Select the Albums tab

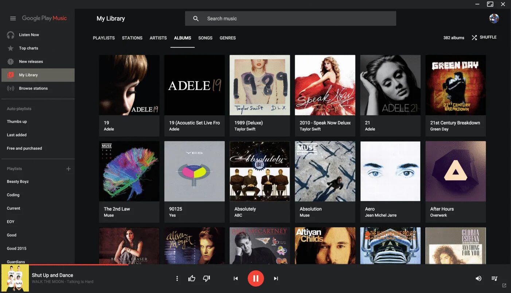click(x=183, y=38)
